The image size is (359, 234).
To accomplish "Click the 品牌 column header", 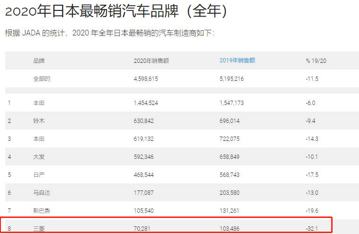I will tap(39, 61).
